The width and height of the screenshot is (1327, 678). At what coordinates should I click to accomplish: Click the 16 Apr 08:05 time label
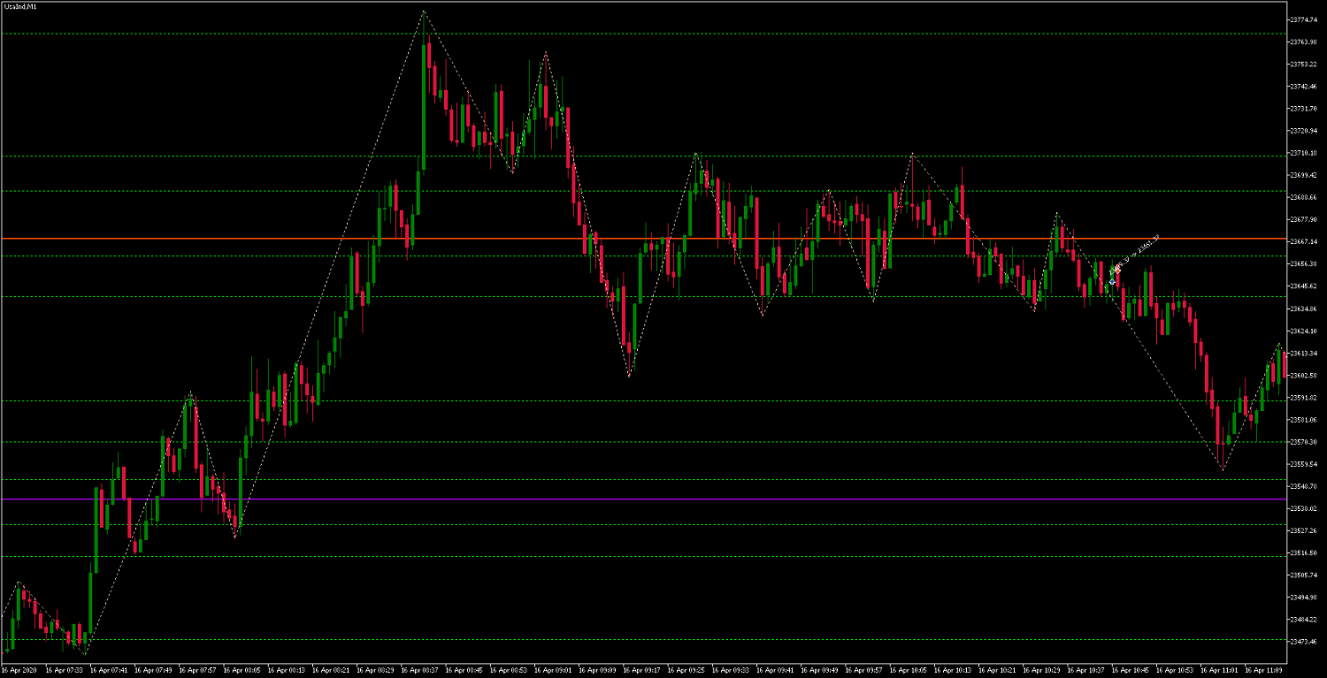click(240, 670)
